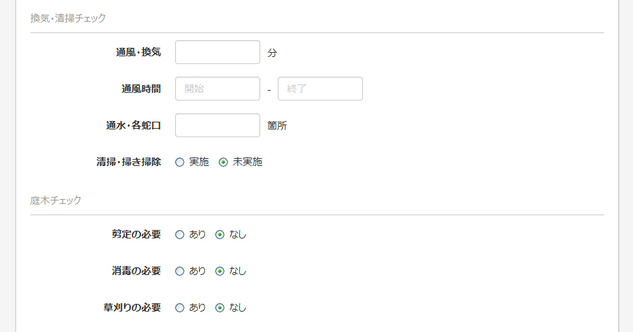The height and width of the screenshot is (332, 633).
Task: Click the 剪定の必要 row label
Action: (136, 234)
